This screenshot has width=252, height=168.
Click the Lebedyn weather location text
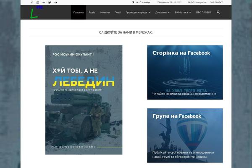pyautogui.click(x=146, y=3)
